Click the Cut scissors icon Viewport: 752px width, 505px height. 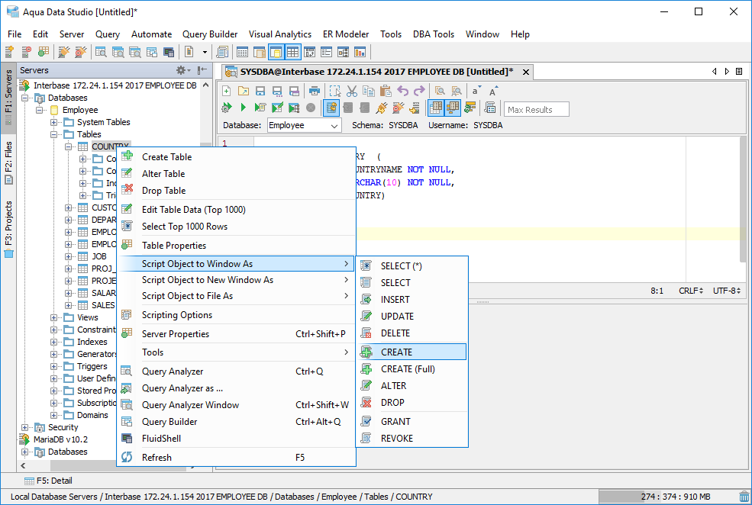coord(351,91)
